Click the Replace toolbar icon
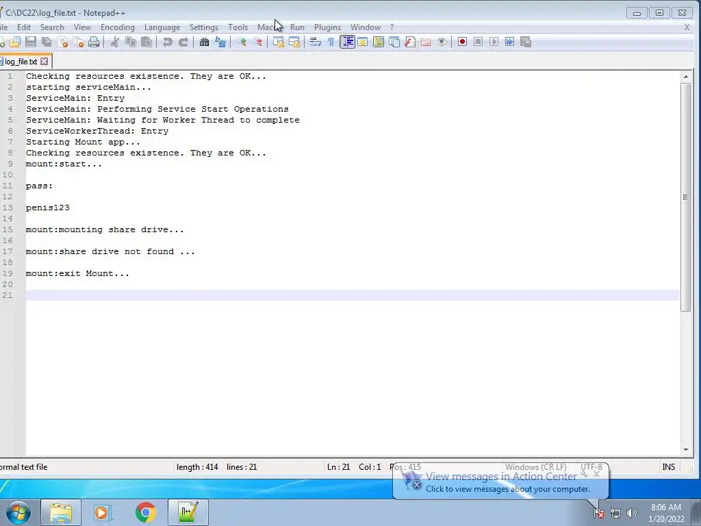The width and height of the screenshot is (701, 526). 220,42
